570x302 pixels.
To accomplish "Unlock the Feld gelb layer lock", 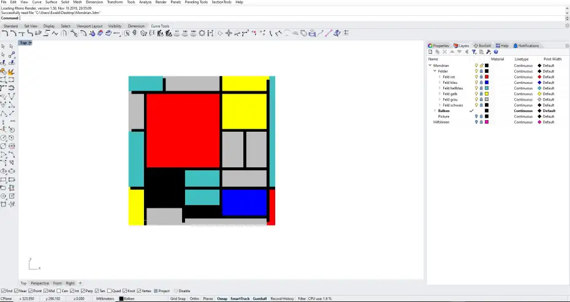I will coord(481,94).
